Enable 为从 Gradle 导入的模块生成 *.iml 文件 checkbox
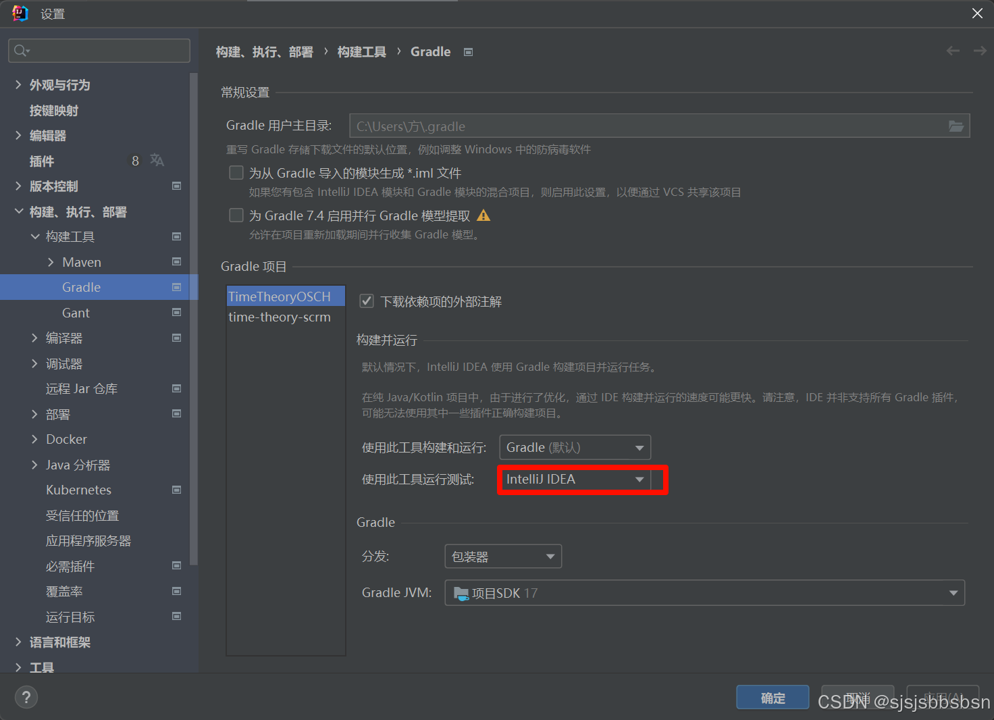Screen dimensions: 994x720 click(x=236, y=173)
